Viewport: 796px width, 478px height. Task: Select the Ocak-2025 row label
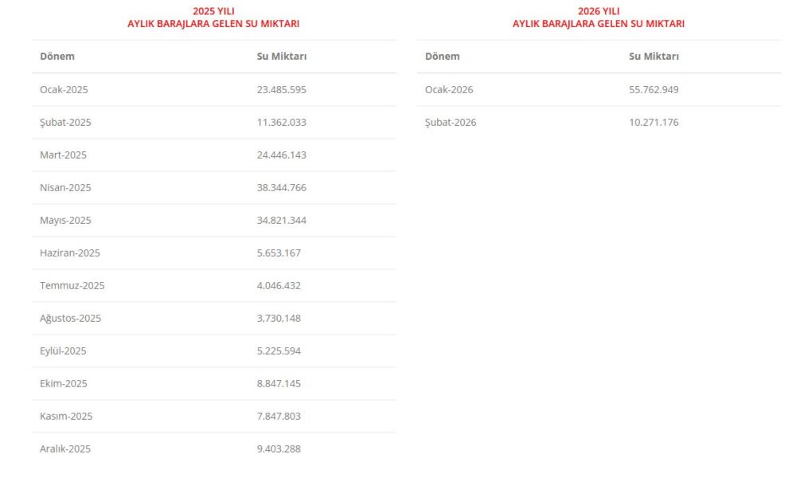(x=64, y=90)
